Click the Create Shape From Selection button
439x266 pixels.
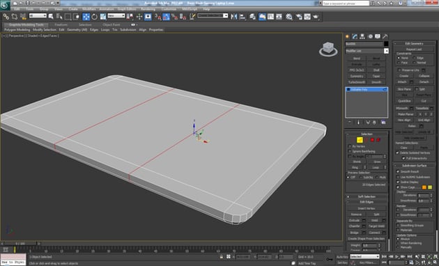[x=367, y=239]
